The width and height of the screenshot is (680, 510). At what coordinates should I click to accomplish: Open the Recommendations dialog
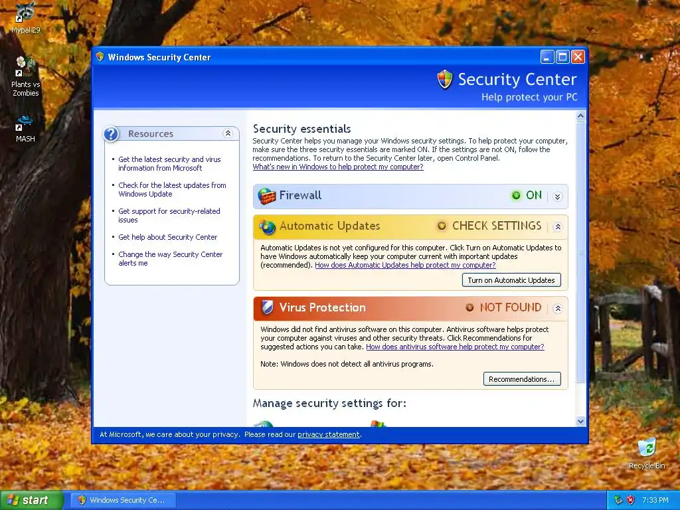(522, 379)
